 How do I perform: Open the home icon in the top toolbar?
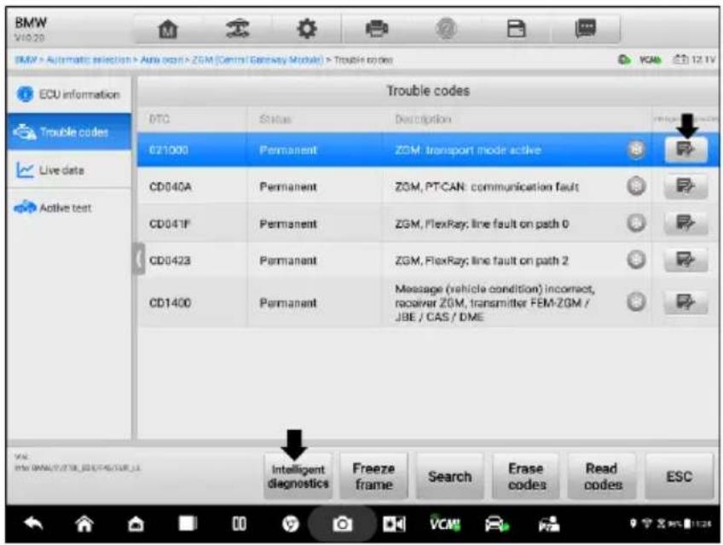pos(168,30)
